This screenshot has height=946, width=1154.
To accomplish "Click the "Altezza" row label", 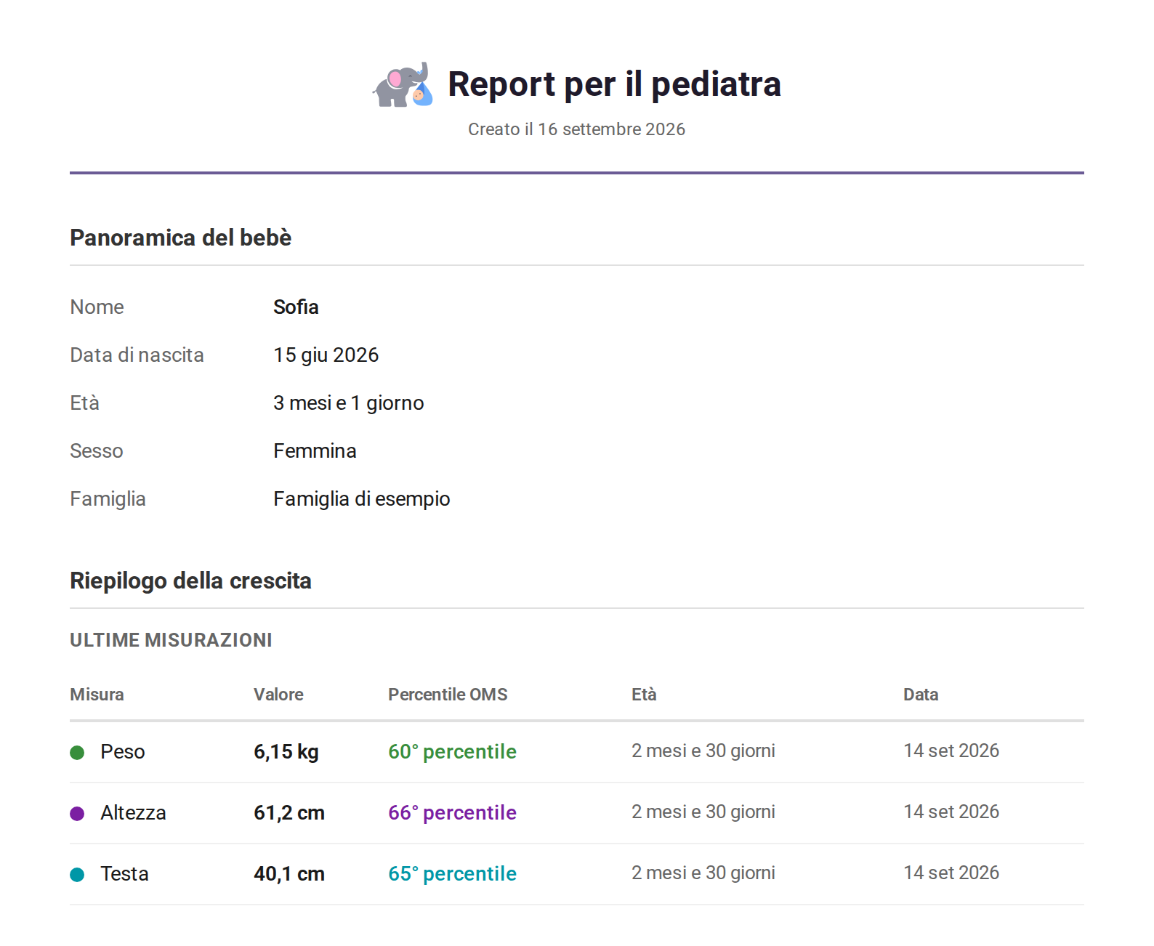I will (x=133, y=813).
